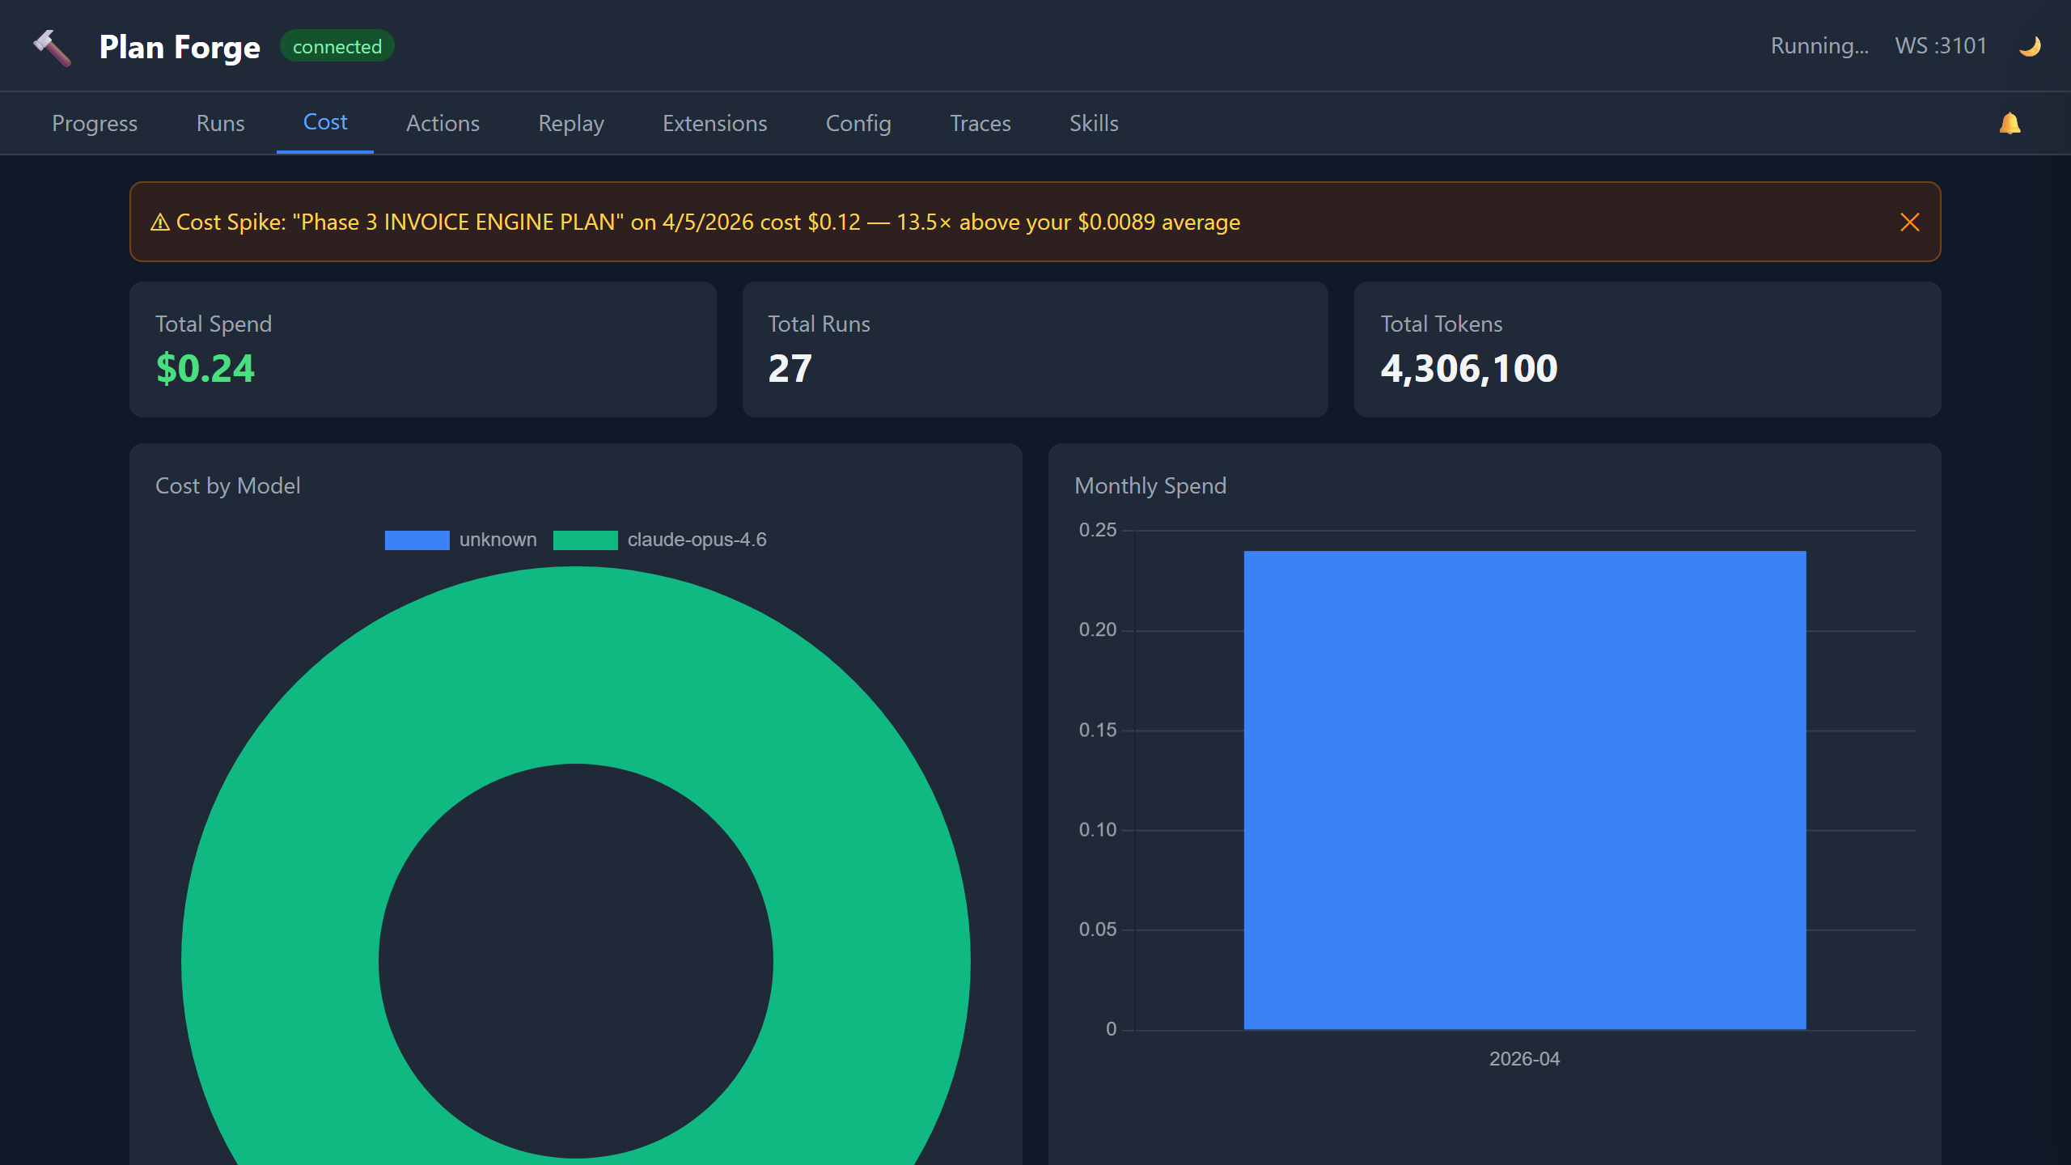Image resolution: width=2071 pixels, height=1165 pixels.
Task: Click the Plan Forge hammer logo
Action: [51, 46]
